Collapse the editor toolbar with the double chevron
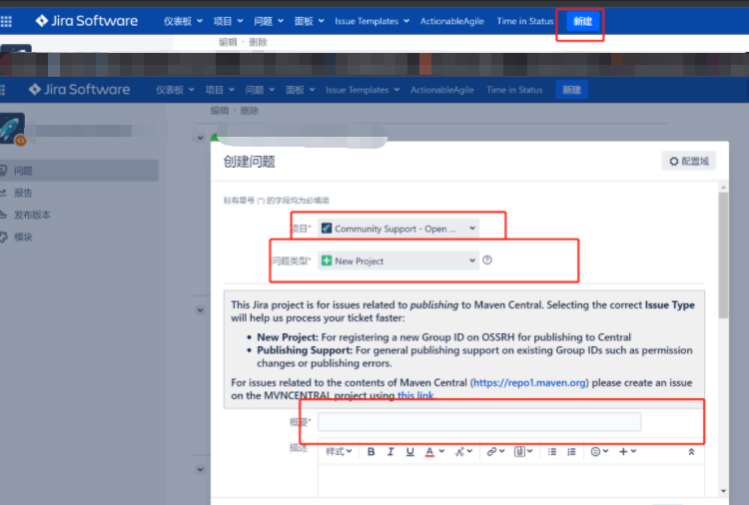Viewport: 749px width, 505px height. point(691,451)
